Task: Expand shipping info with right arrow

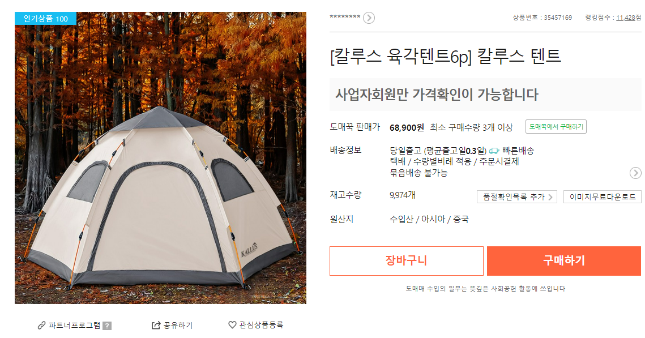Action: click(635, 173)
